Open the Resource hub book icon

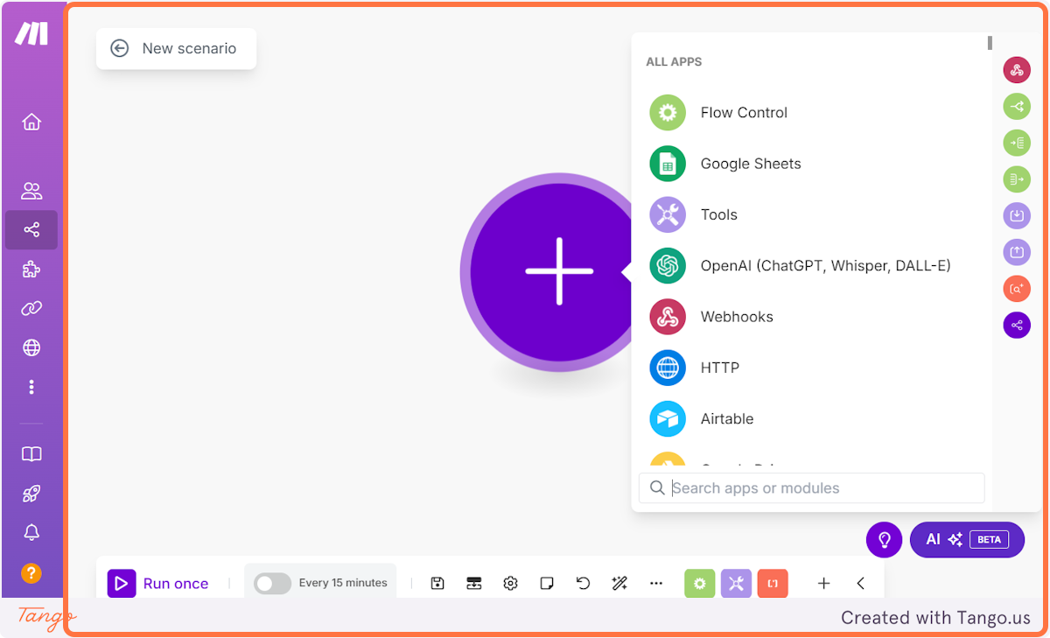(31, 454)
